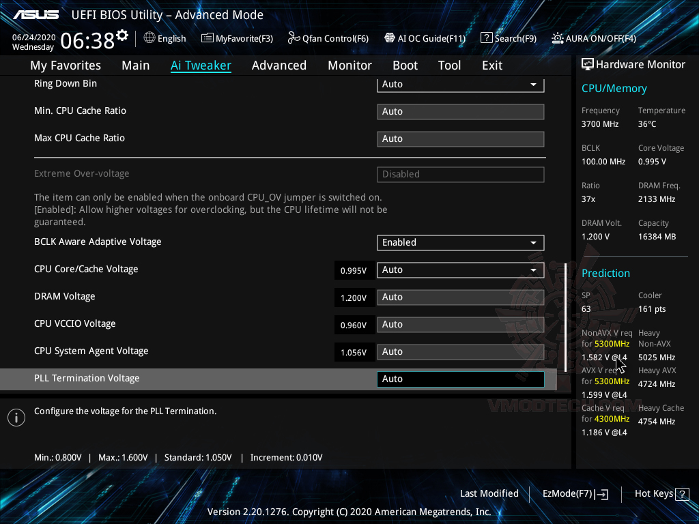
Task: Edit the PLL Termination Voltage field
Action: (x=460, y=379)
